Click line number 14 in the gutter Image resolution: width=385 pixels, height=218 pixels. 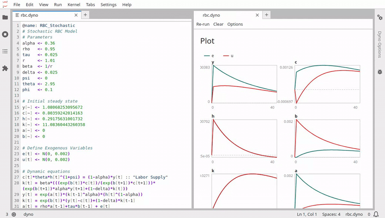pyautogui.click(x=16, y=101)
